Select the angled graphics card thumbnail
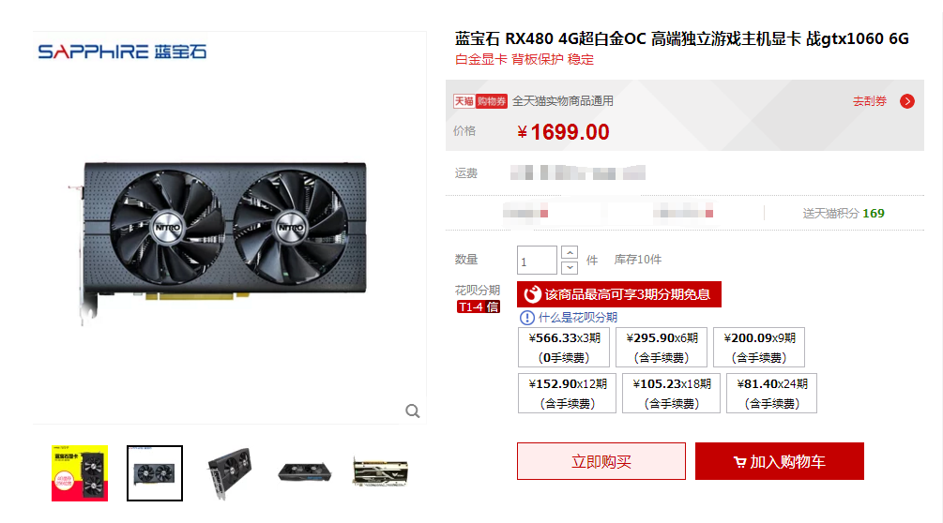 [230, 473]
